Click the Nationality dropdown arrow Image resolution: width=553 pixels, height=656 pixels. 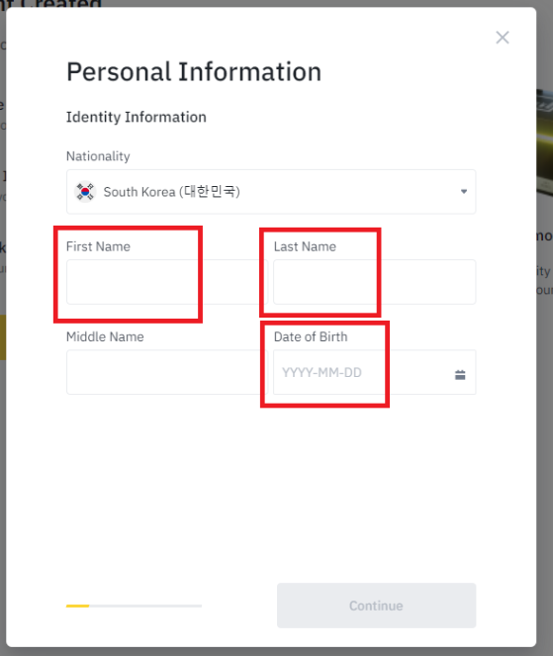[x=464, y=192]
